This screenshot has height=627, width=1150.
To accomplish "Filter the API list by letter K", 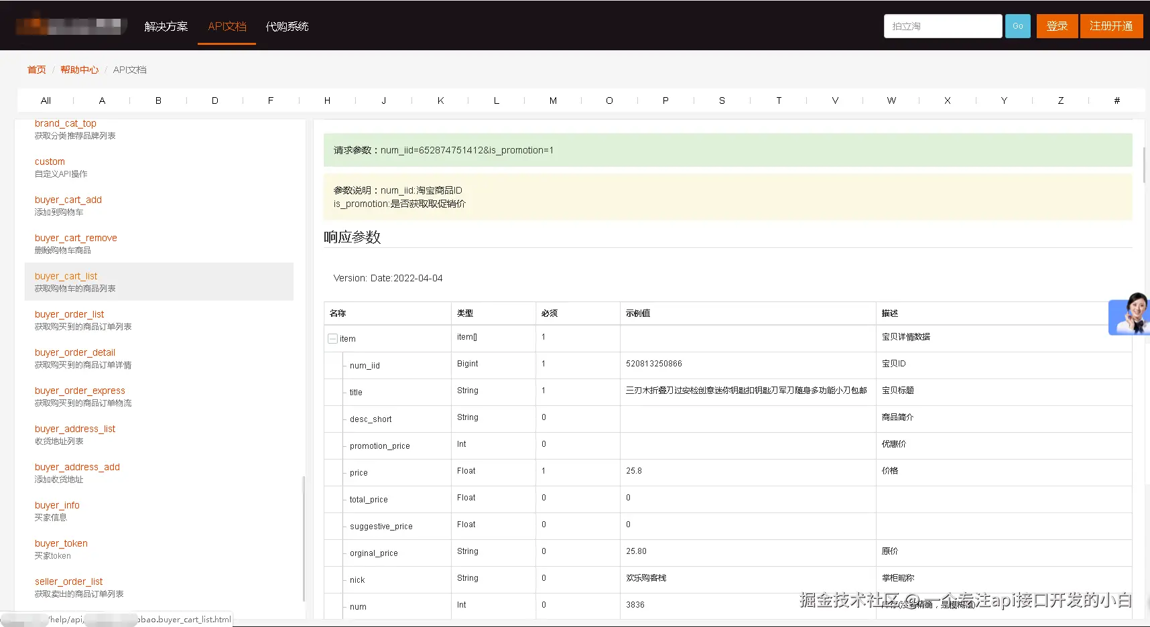I will pyautogui.click(x=440, y=100).
